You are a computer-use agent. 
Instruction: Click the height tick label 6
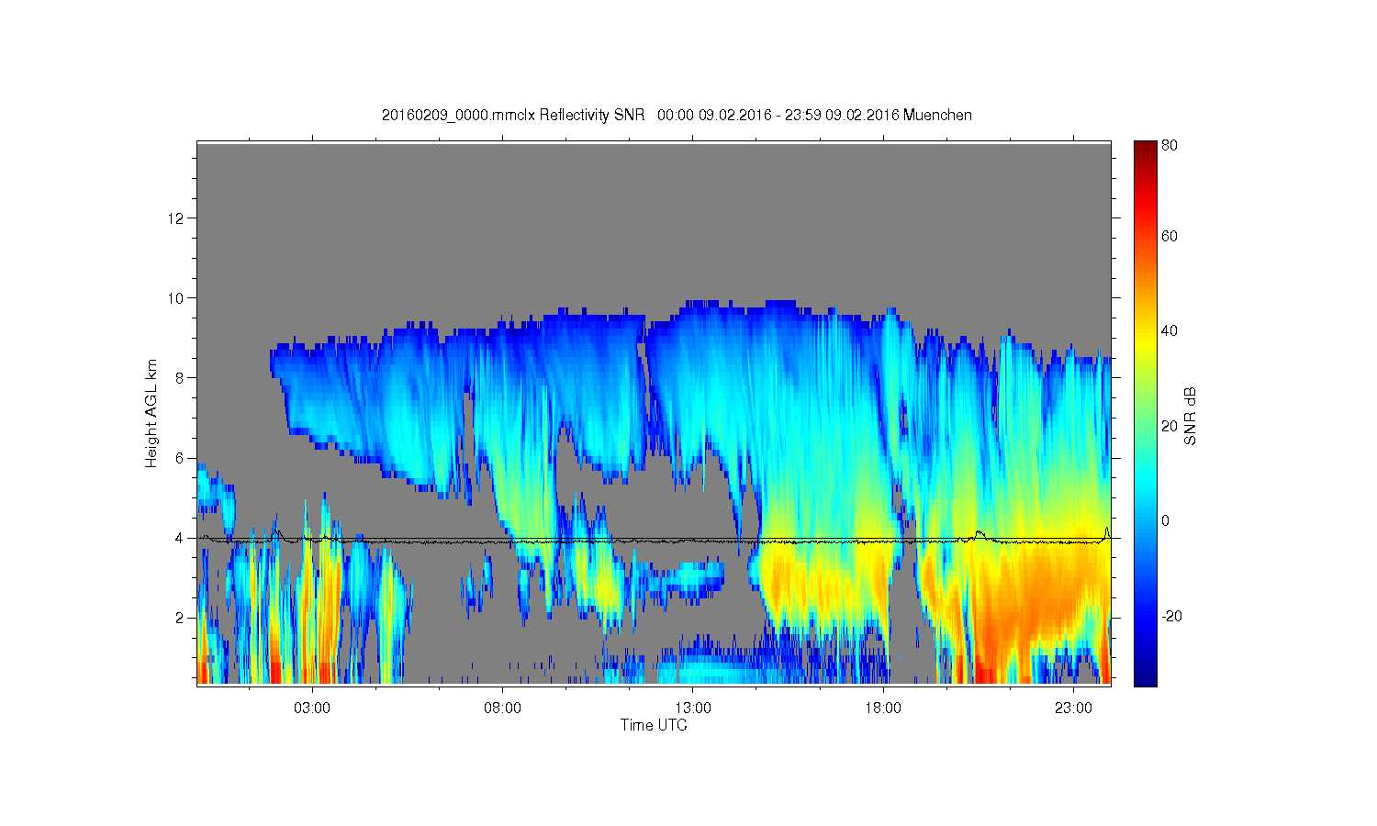[181, 458]
